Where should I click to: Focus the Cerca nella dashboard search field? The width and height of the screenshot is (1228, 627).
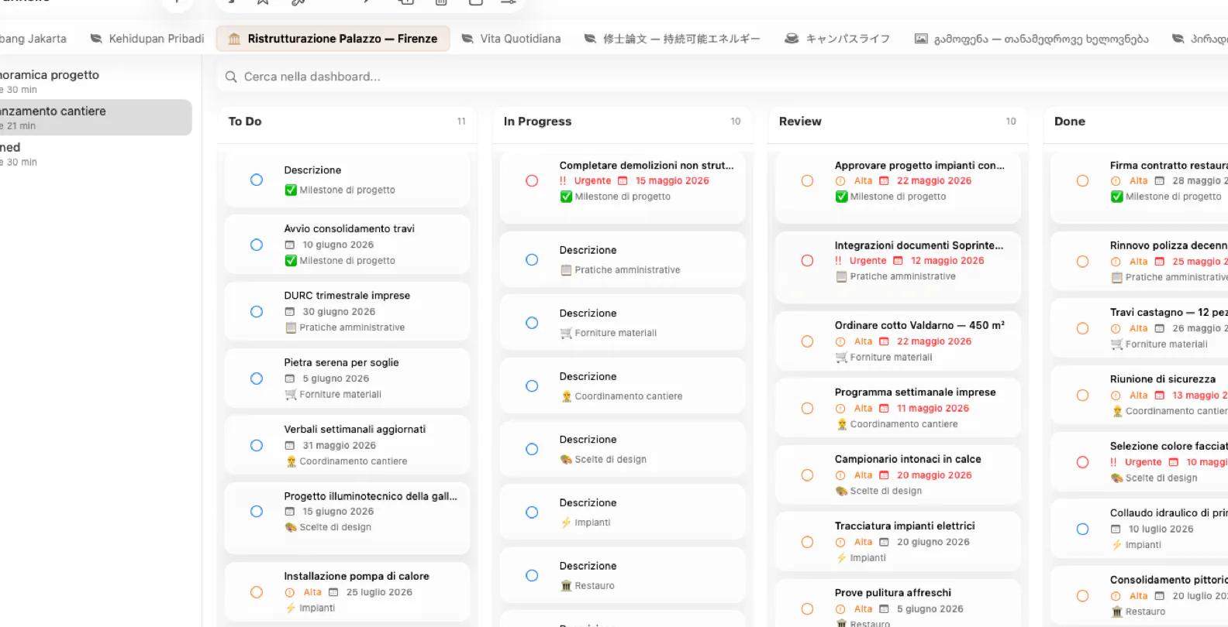click(721, 77)
